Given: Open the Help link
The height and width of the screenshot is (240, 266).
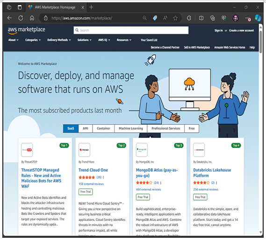Looking at the screenshot, I should [252, 48].
